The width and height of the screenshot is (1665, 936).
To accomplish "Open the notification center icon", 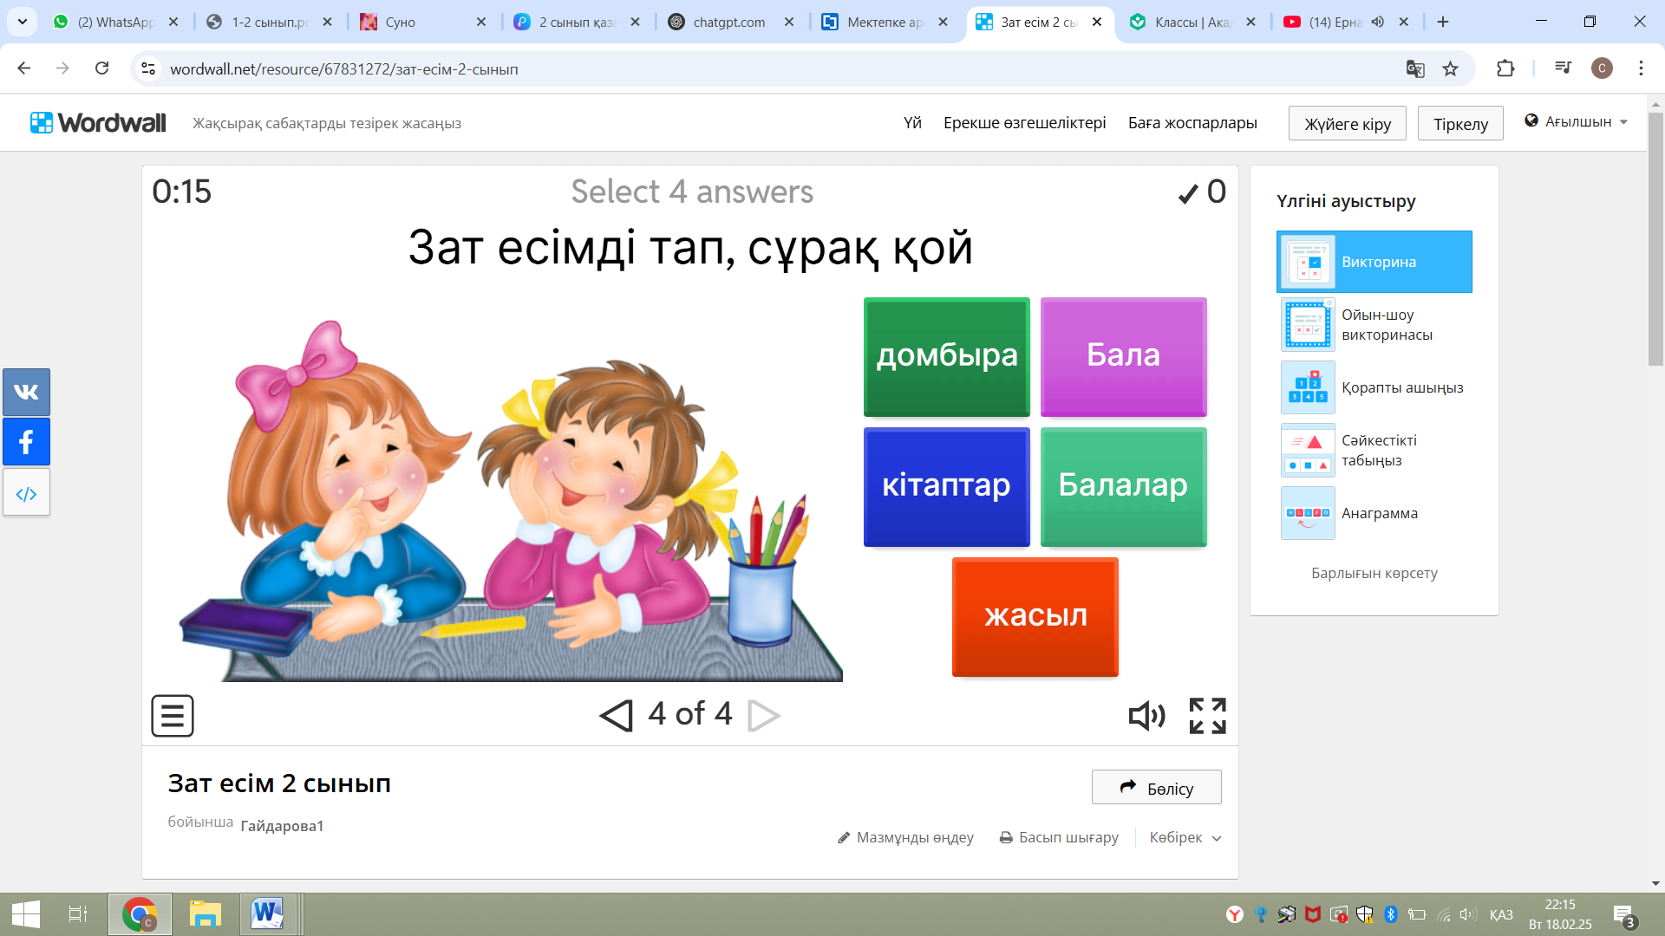I will 1624,915.
